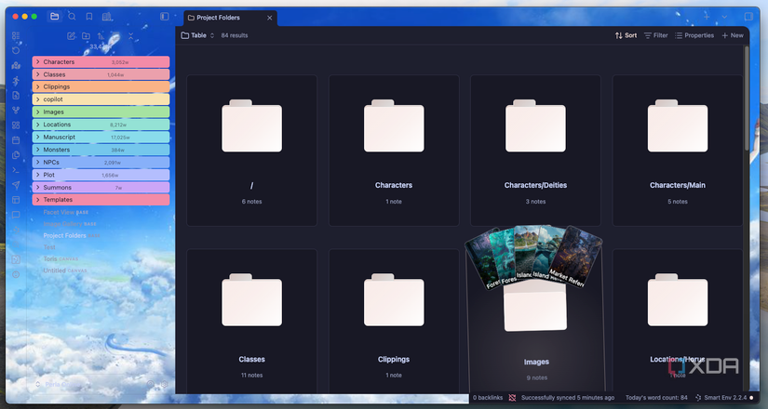Create a new folder in file explorer
This screenshot has width=768, height=409.
click(87, 35)
